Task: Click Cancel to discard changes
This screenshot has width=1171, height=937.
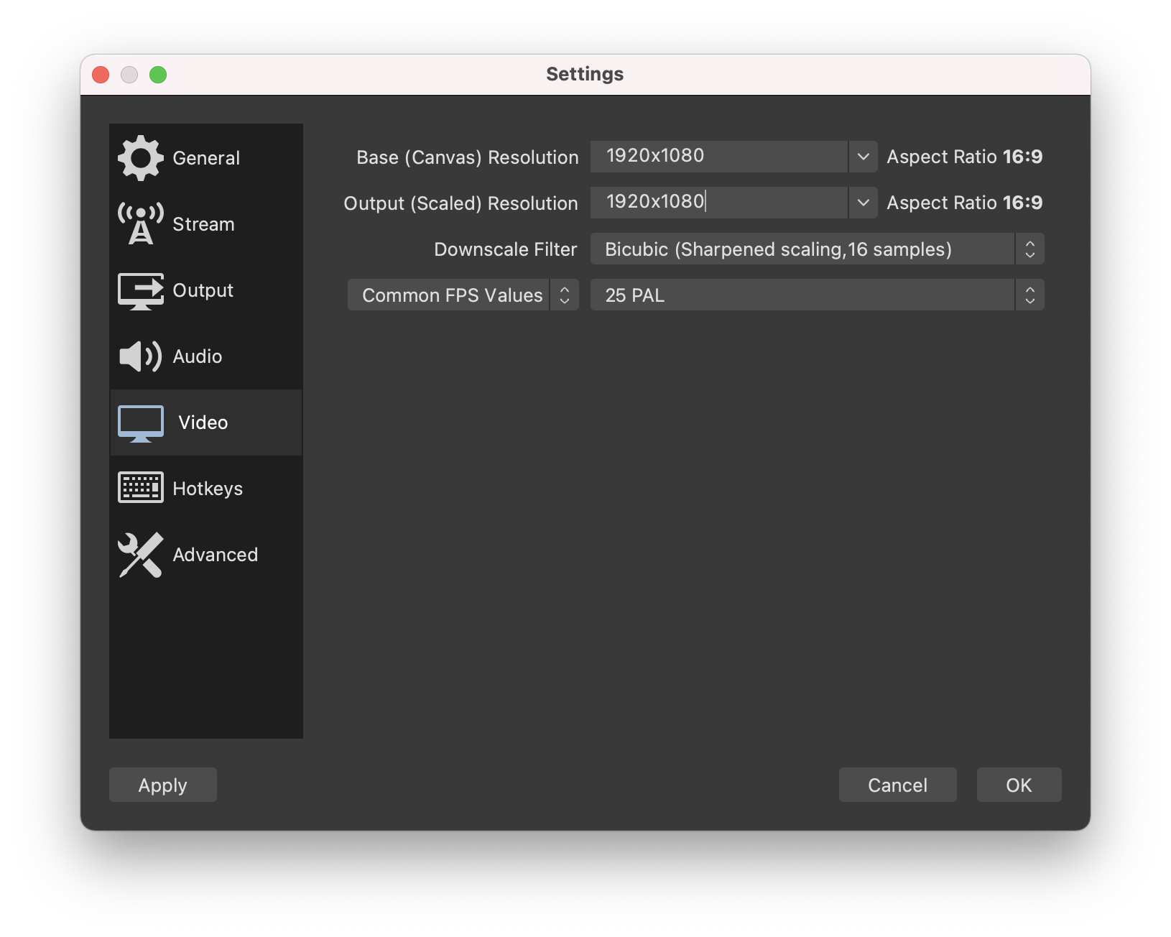Action: [x=897, y=785]
